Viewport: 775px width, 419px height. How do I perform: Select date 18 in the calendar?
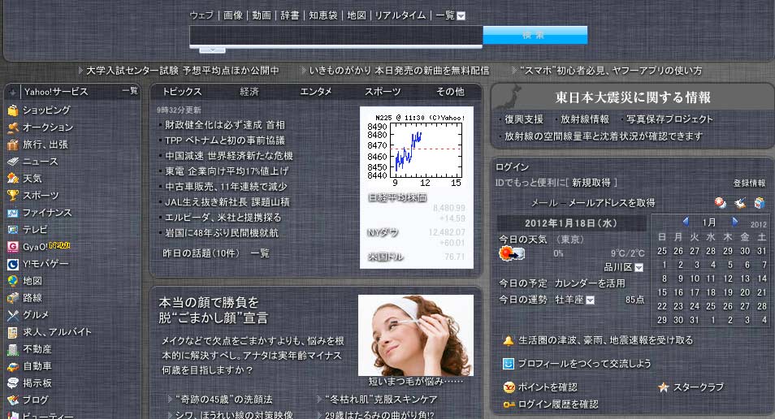(710, 292)
